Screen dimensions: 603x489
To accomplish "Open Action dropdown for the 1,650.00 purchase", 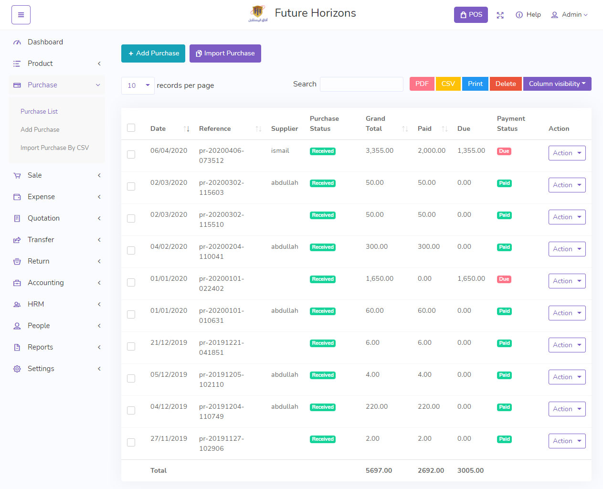I will coord(567,281).
